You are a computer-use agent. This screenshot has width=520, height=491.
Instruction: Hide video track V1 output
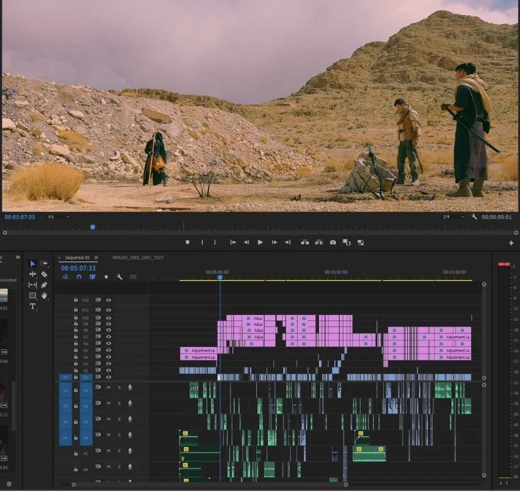tap(109, 377)
